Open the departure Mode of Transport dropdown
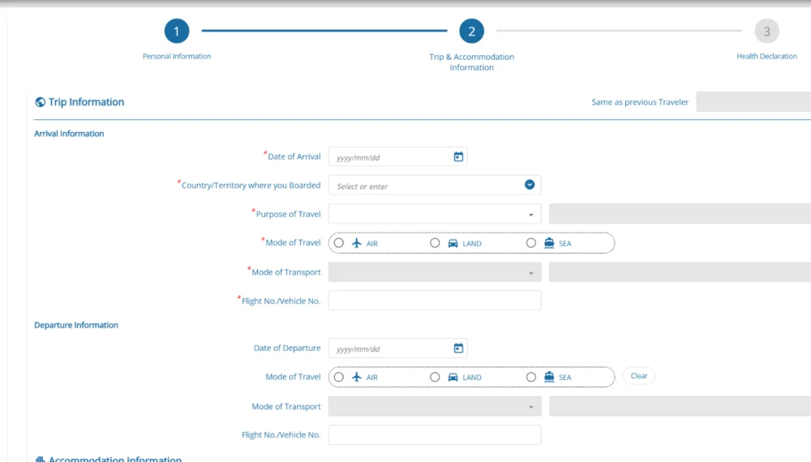Viewport: 811px width, 462px height. 435,406
